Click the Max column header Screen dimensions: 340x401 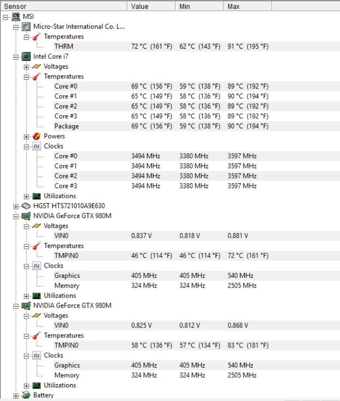pyautogui.click(x=247, y=6)
